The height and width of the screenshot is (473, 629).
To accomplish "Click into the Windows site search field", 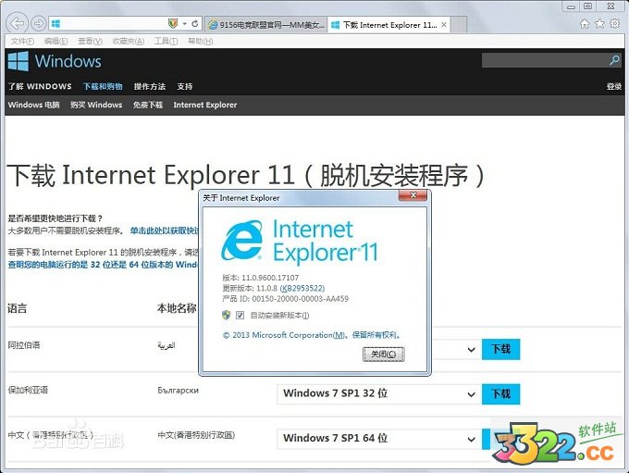I will pos(545,61).
